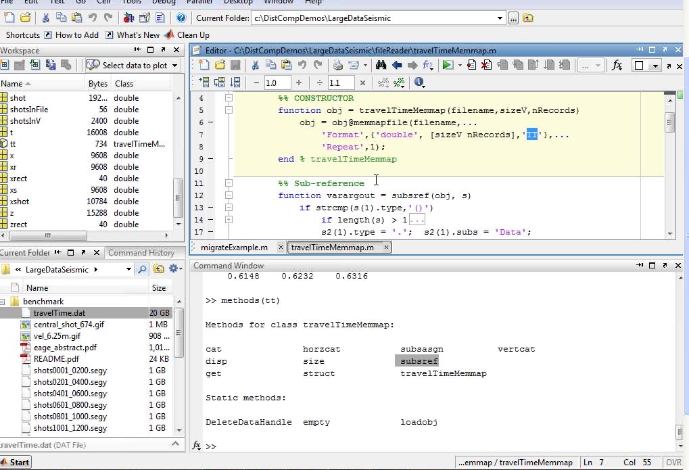Screen dimensions: 689x470
Task: Select shots0001_0200.segy file
Action: click(x=70, y=370)
